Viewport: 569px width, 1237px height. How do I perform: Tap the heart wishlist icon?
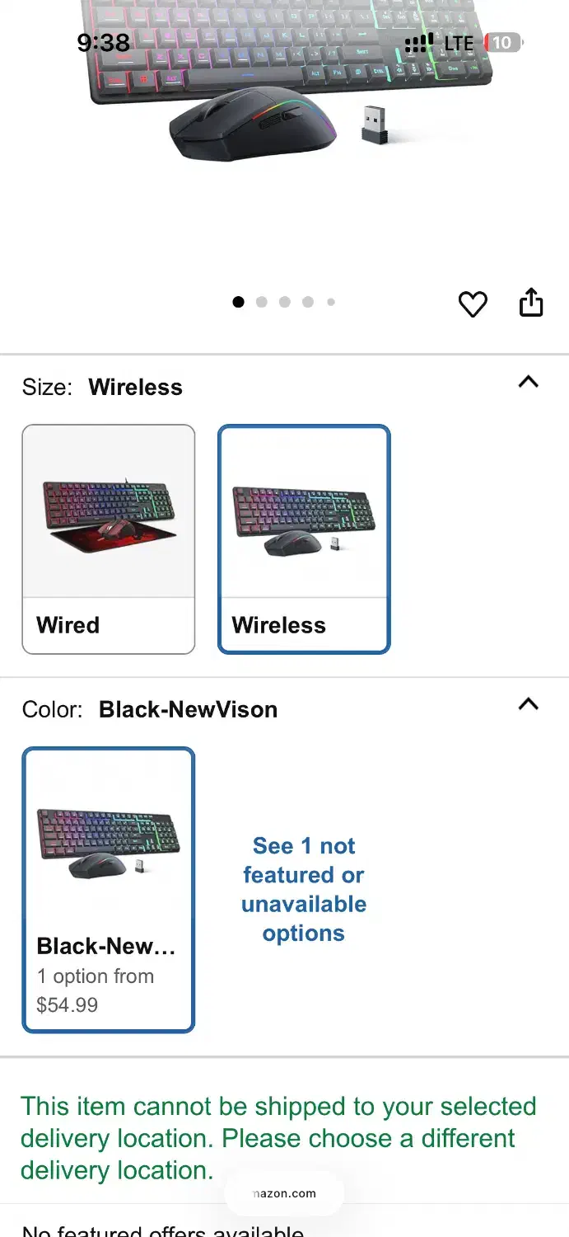(x=473, y=304)
